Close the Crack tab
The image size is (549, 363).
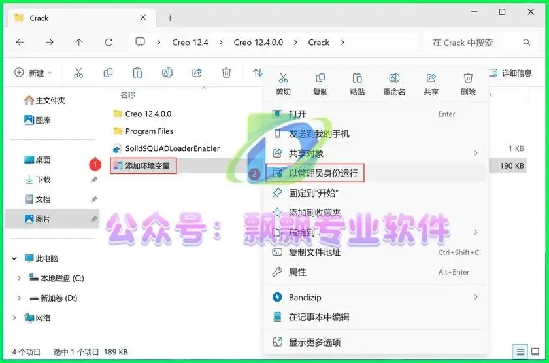tap(143, 18)
